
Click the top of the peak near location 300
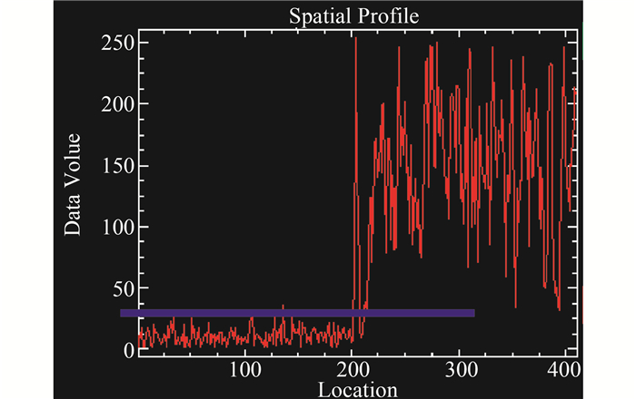[436, 43]
